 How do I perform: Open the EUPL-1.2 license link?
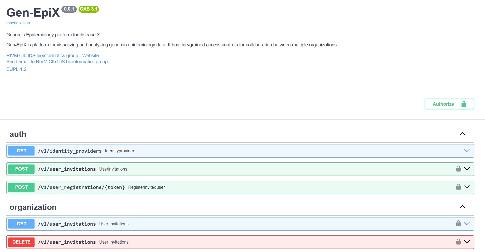pyautogui.click(x=16, y=69)
